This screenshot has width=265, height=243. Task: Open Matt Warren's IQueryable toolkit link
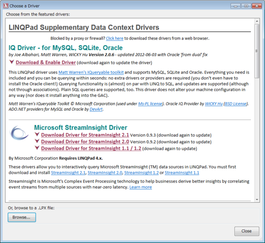(x=91, y=72)
